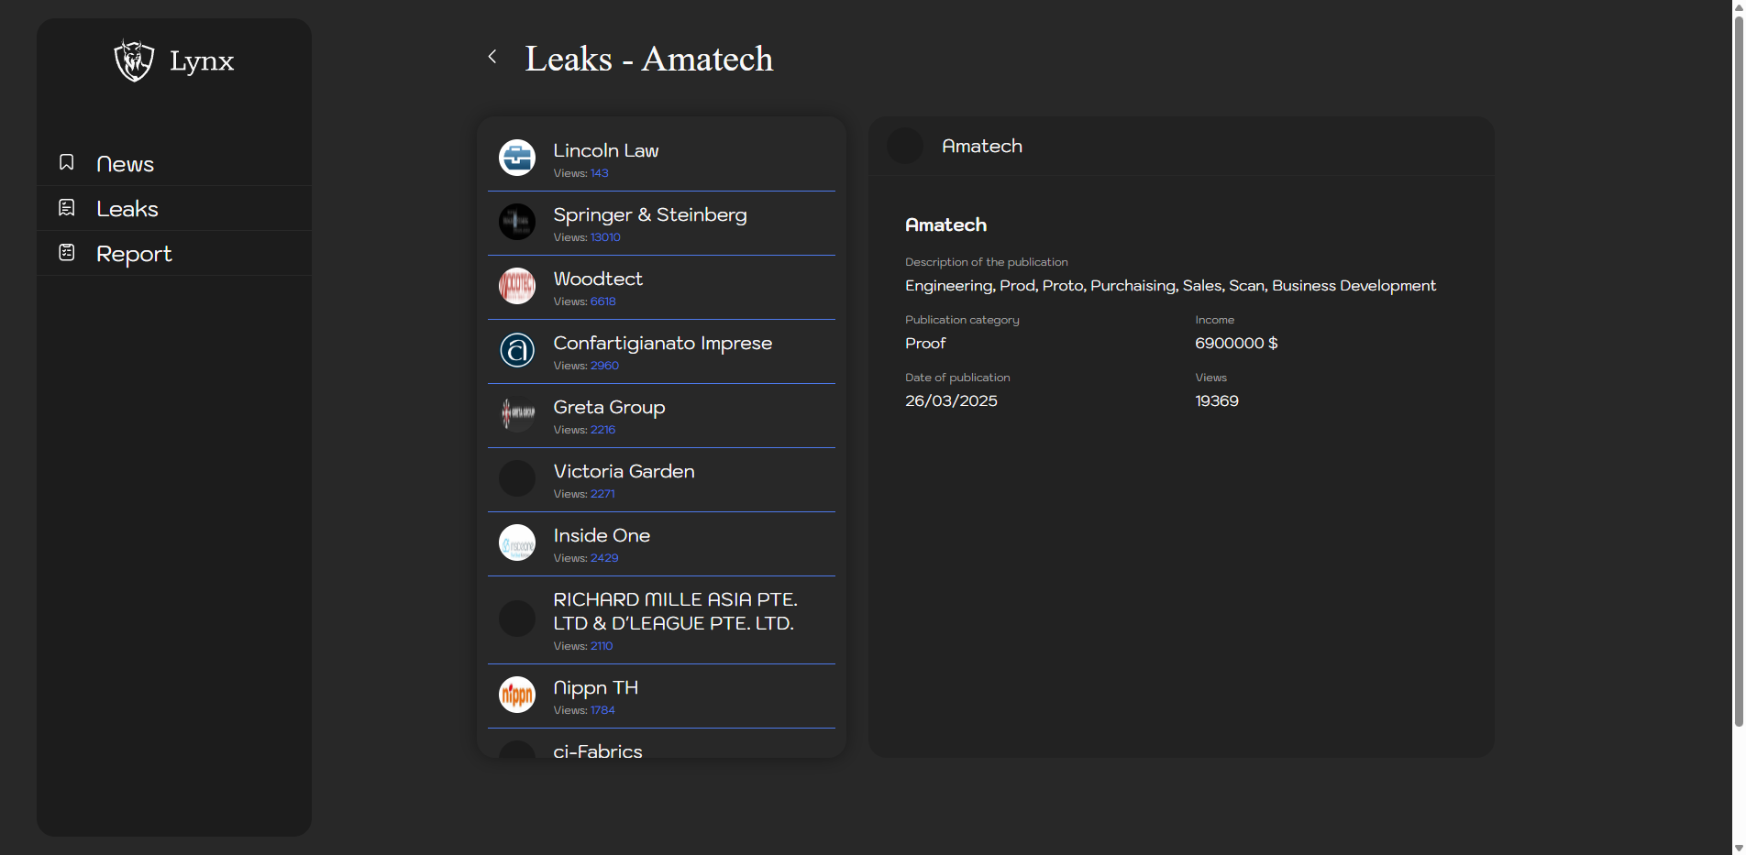Click the Amatech avatar in the detail header
The image size is (1746, 855).
click(905, 146)
